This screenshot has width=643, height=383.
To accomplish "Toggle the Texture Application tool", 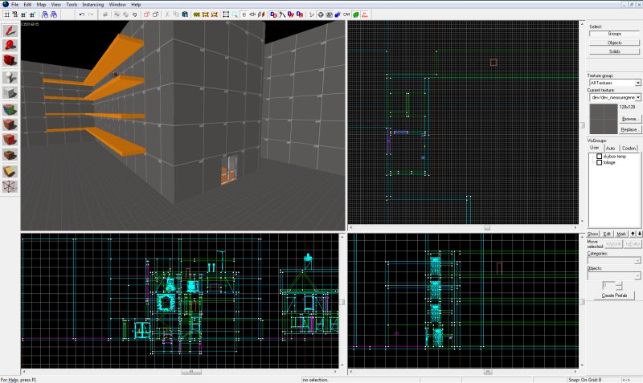I will [x=10, y=109].
